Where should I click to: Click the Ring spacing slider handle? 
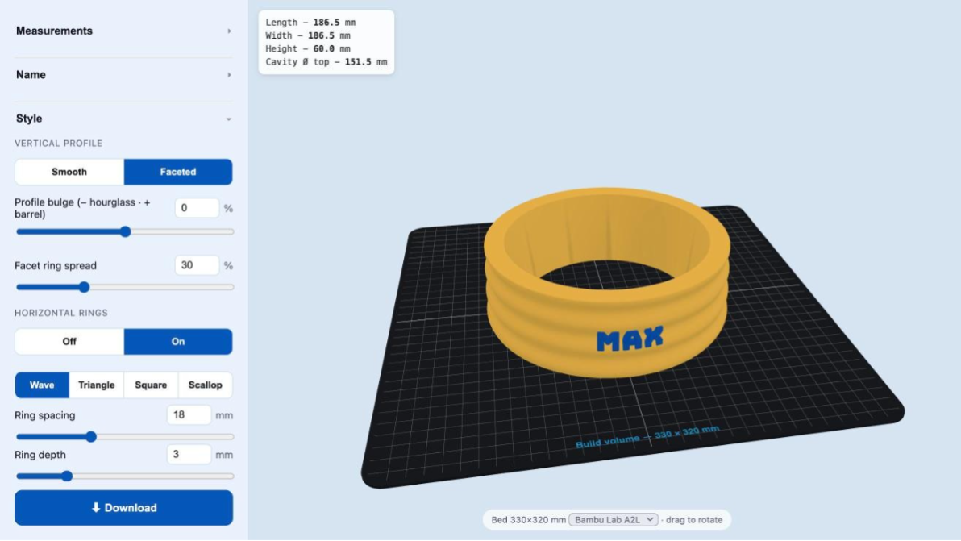91,437
